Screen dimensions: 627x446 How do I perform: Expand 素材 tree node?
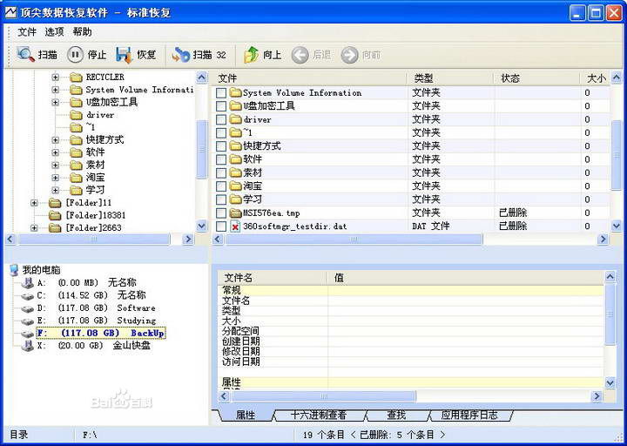coord(56,166)
